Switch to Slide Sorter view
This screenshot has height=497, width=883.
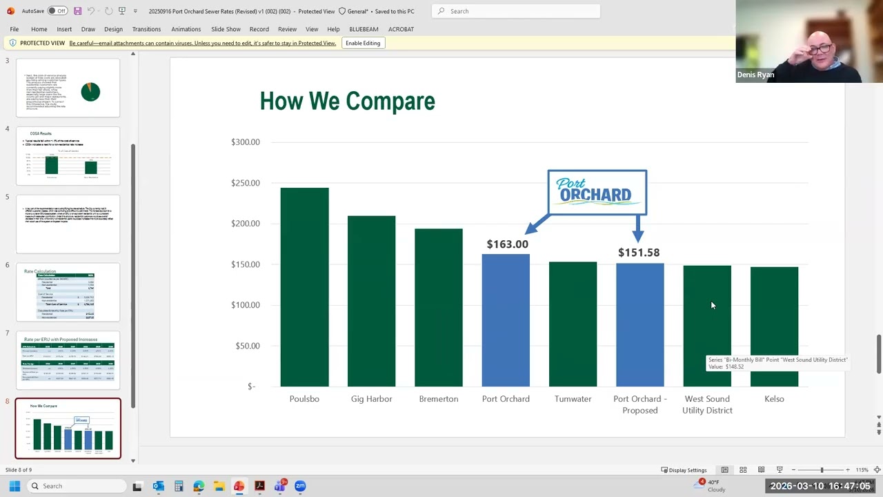point(743,470)
